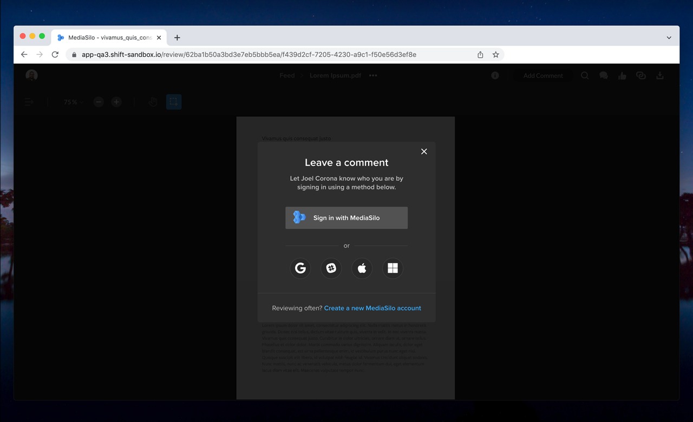Go to Feed breadcrumb
Screen dimensions: 693x422
click(287, 76)
